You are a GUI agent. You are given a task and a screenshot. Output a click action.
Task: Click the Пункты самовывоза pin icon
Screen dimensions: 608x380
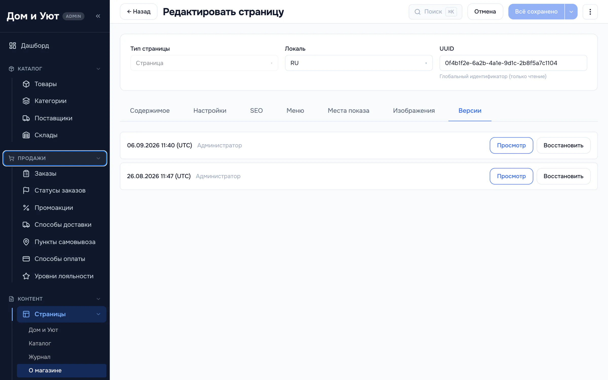26,242
